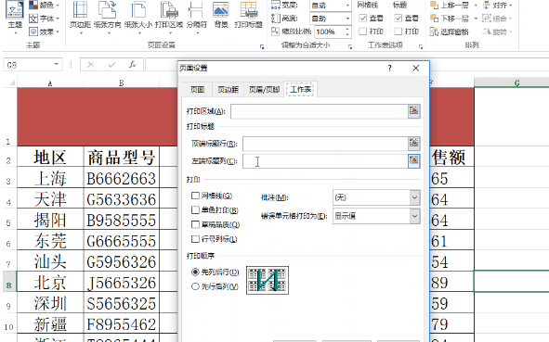This screenshot has width=549, height=342.
Task: Close the 页面设置 dialog
Action: point(415,68)
